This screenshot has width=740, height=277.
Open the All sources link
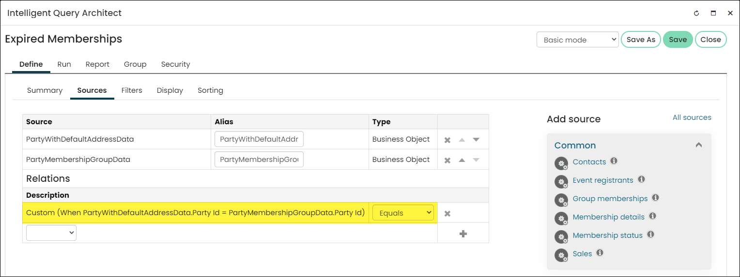(x=692, y=117)
